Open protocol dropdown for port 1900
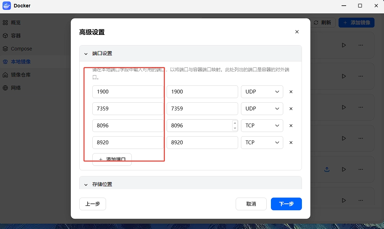Viewport: 384px width, 229px height. (x=262, y=92)
